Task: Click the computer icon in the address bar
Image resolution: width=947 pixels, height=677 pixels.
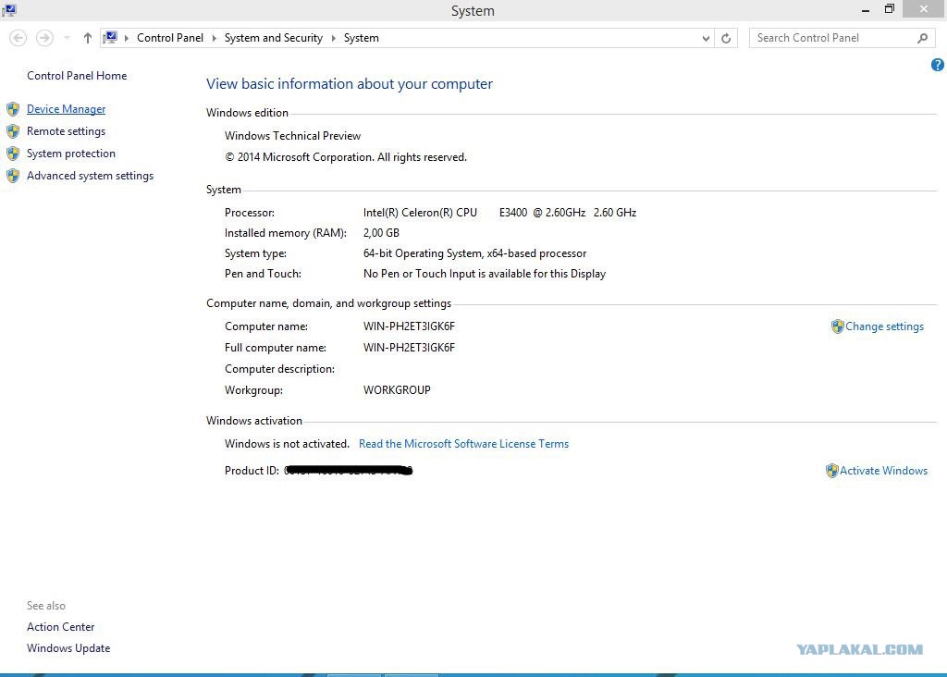Action: coord(110,38)
